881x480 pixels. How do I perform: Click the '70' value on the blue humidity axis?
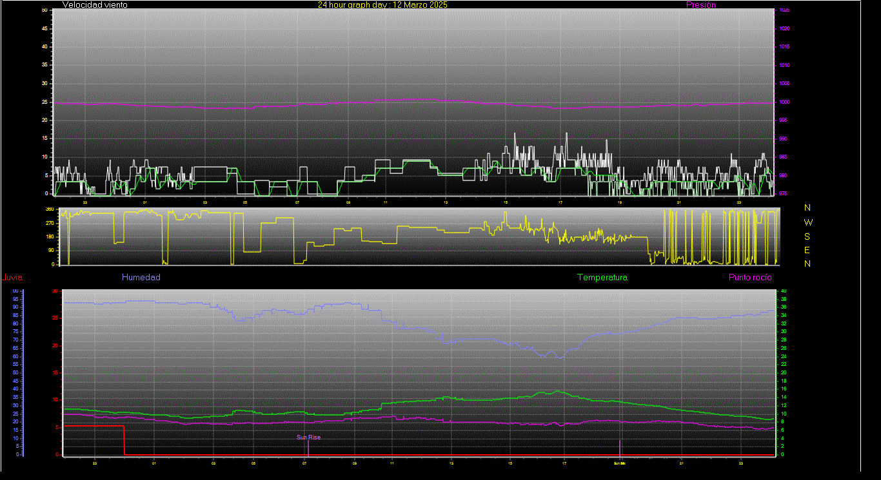pos(15,340)
